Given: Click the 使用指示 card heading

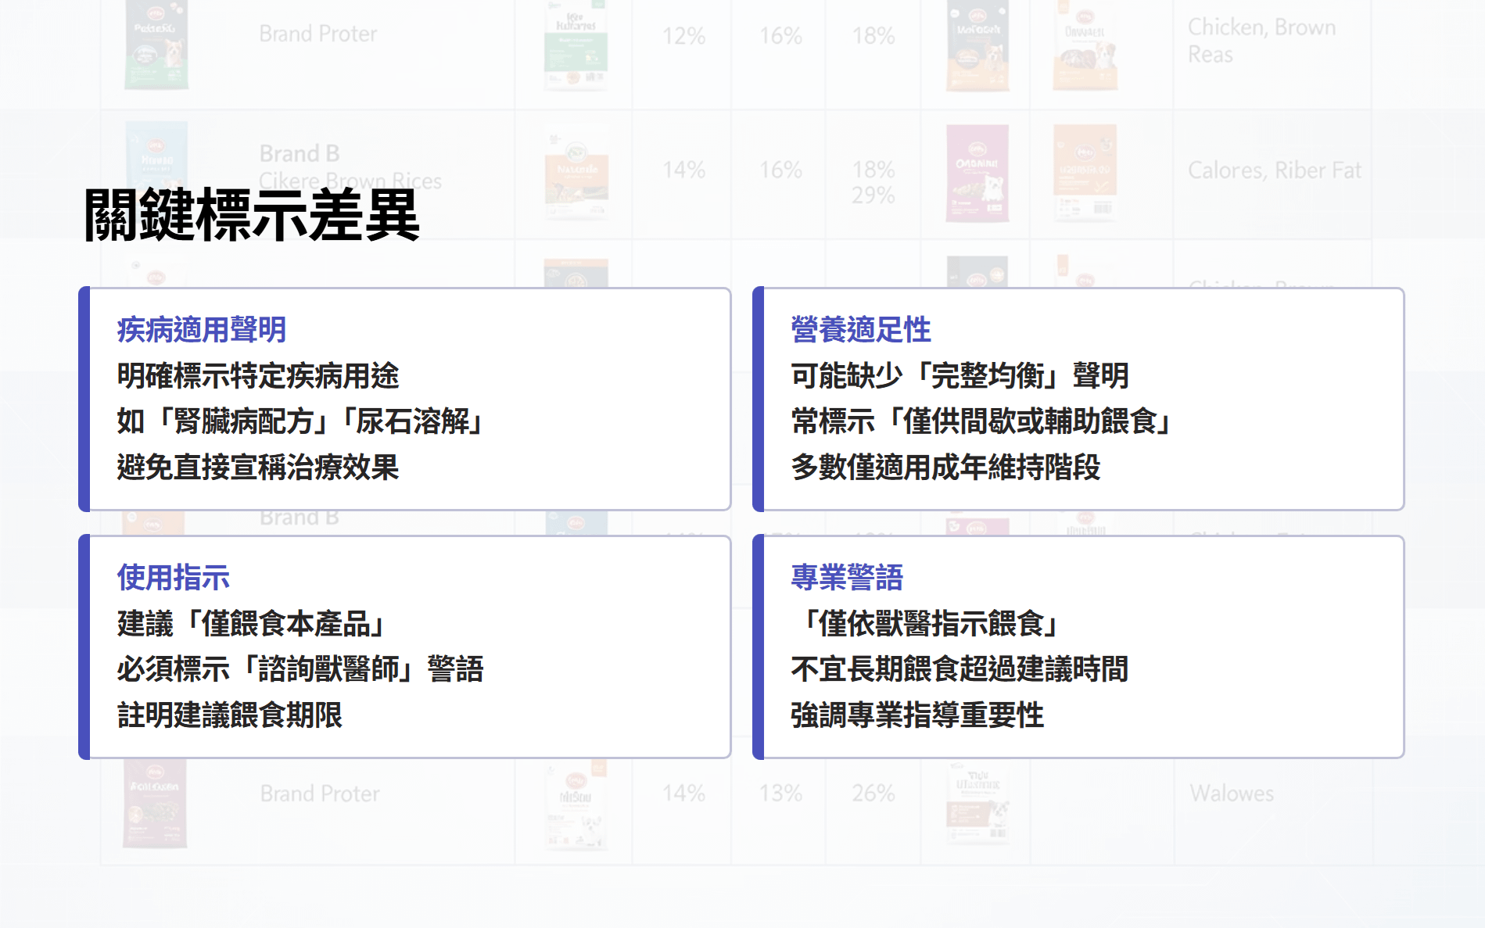Looking at the screenshot, I should [173, 578].
